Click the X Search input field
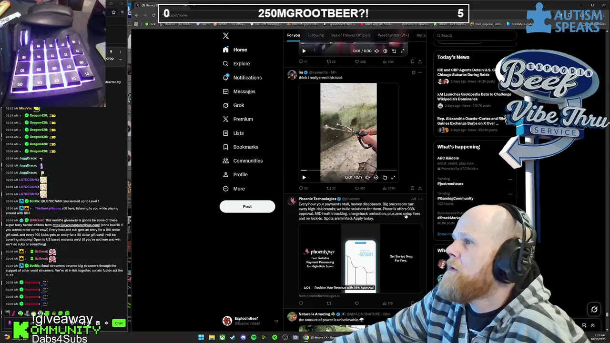Image resolution: width=610 pixels, height=343 pixels. 474,35
